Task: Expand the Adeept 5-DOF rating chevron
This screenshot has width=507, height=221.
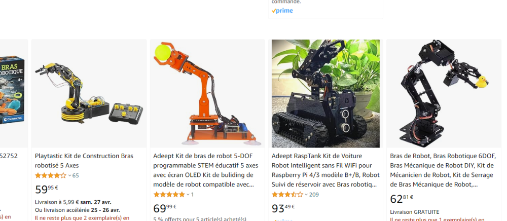Action: pos(188,195)
